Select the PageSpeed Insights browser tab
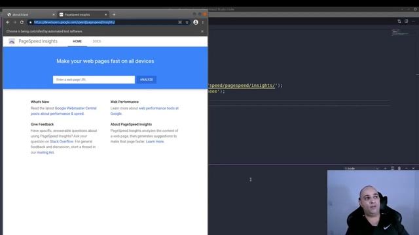 click(82, 14)
